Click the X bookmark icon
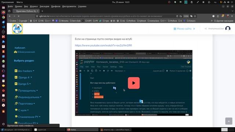Screen dimensions: 235x132 pyautogui.click(x=83, y=21)
